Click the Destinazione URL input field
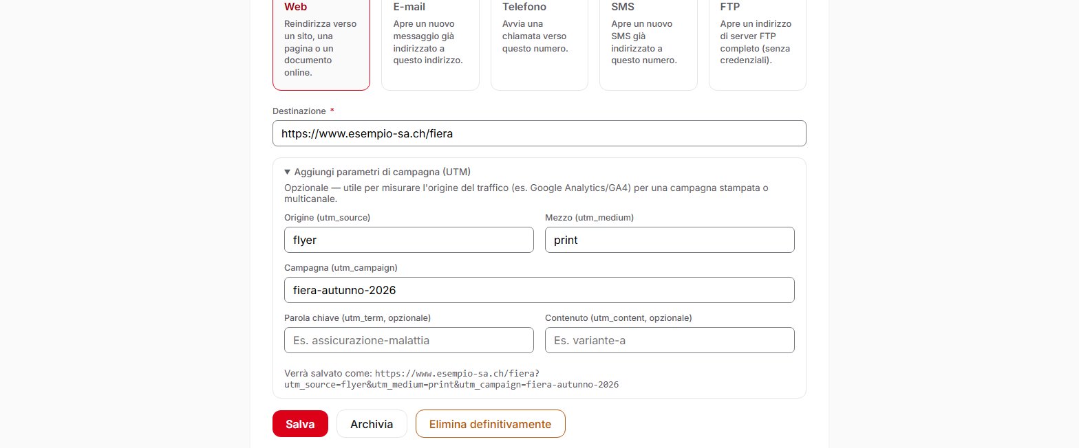 (x=539, y=133)
